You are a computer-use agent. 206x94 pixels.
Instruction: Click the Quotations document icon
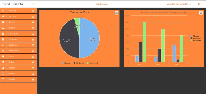[x=3, y=45]
